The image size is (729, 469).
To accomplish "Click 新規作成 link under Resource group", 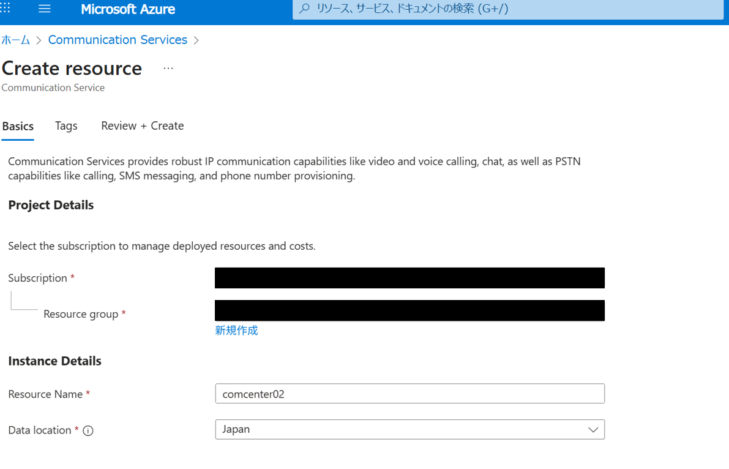I will click(236, 331).
